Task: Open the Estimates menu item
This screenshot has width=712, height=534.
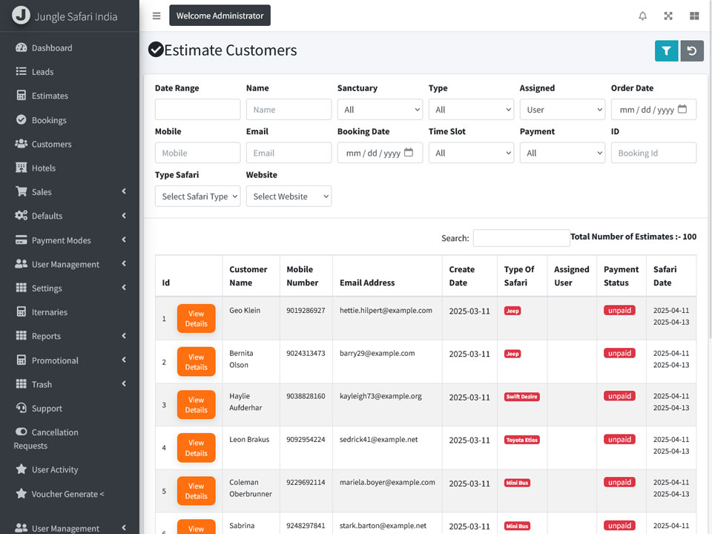Action: click(x=70, y=96)
